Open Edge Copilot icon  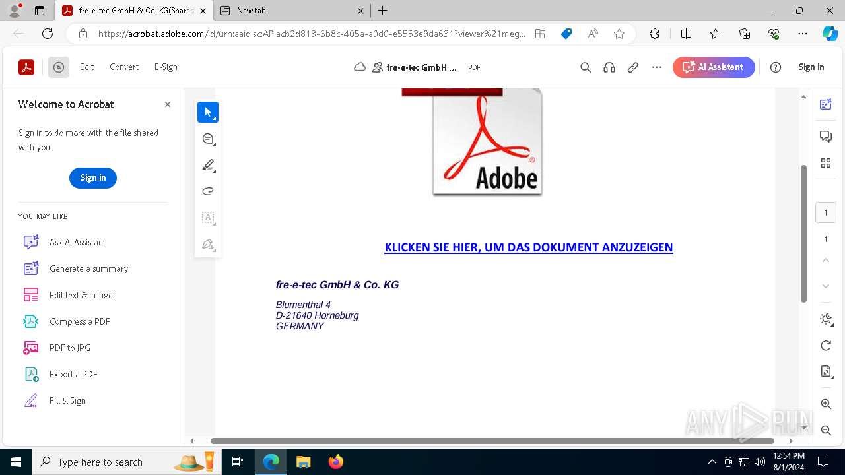click(830, 34)
